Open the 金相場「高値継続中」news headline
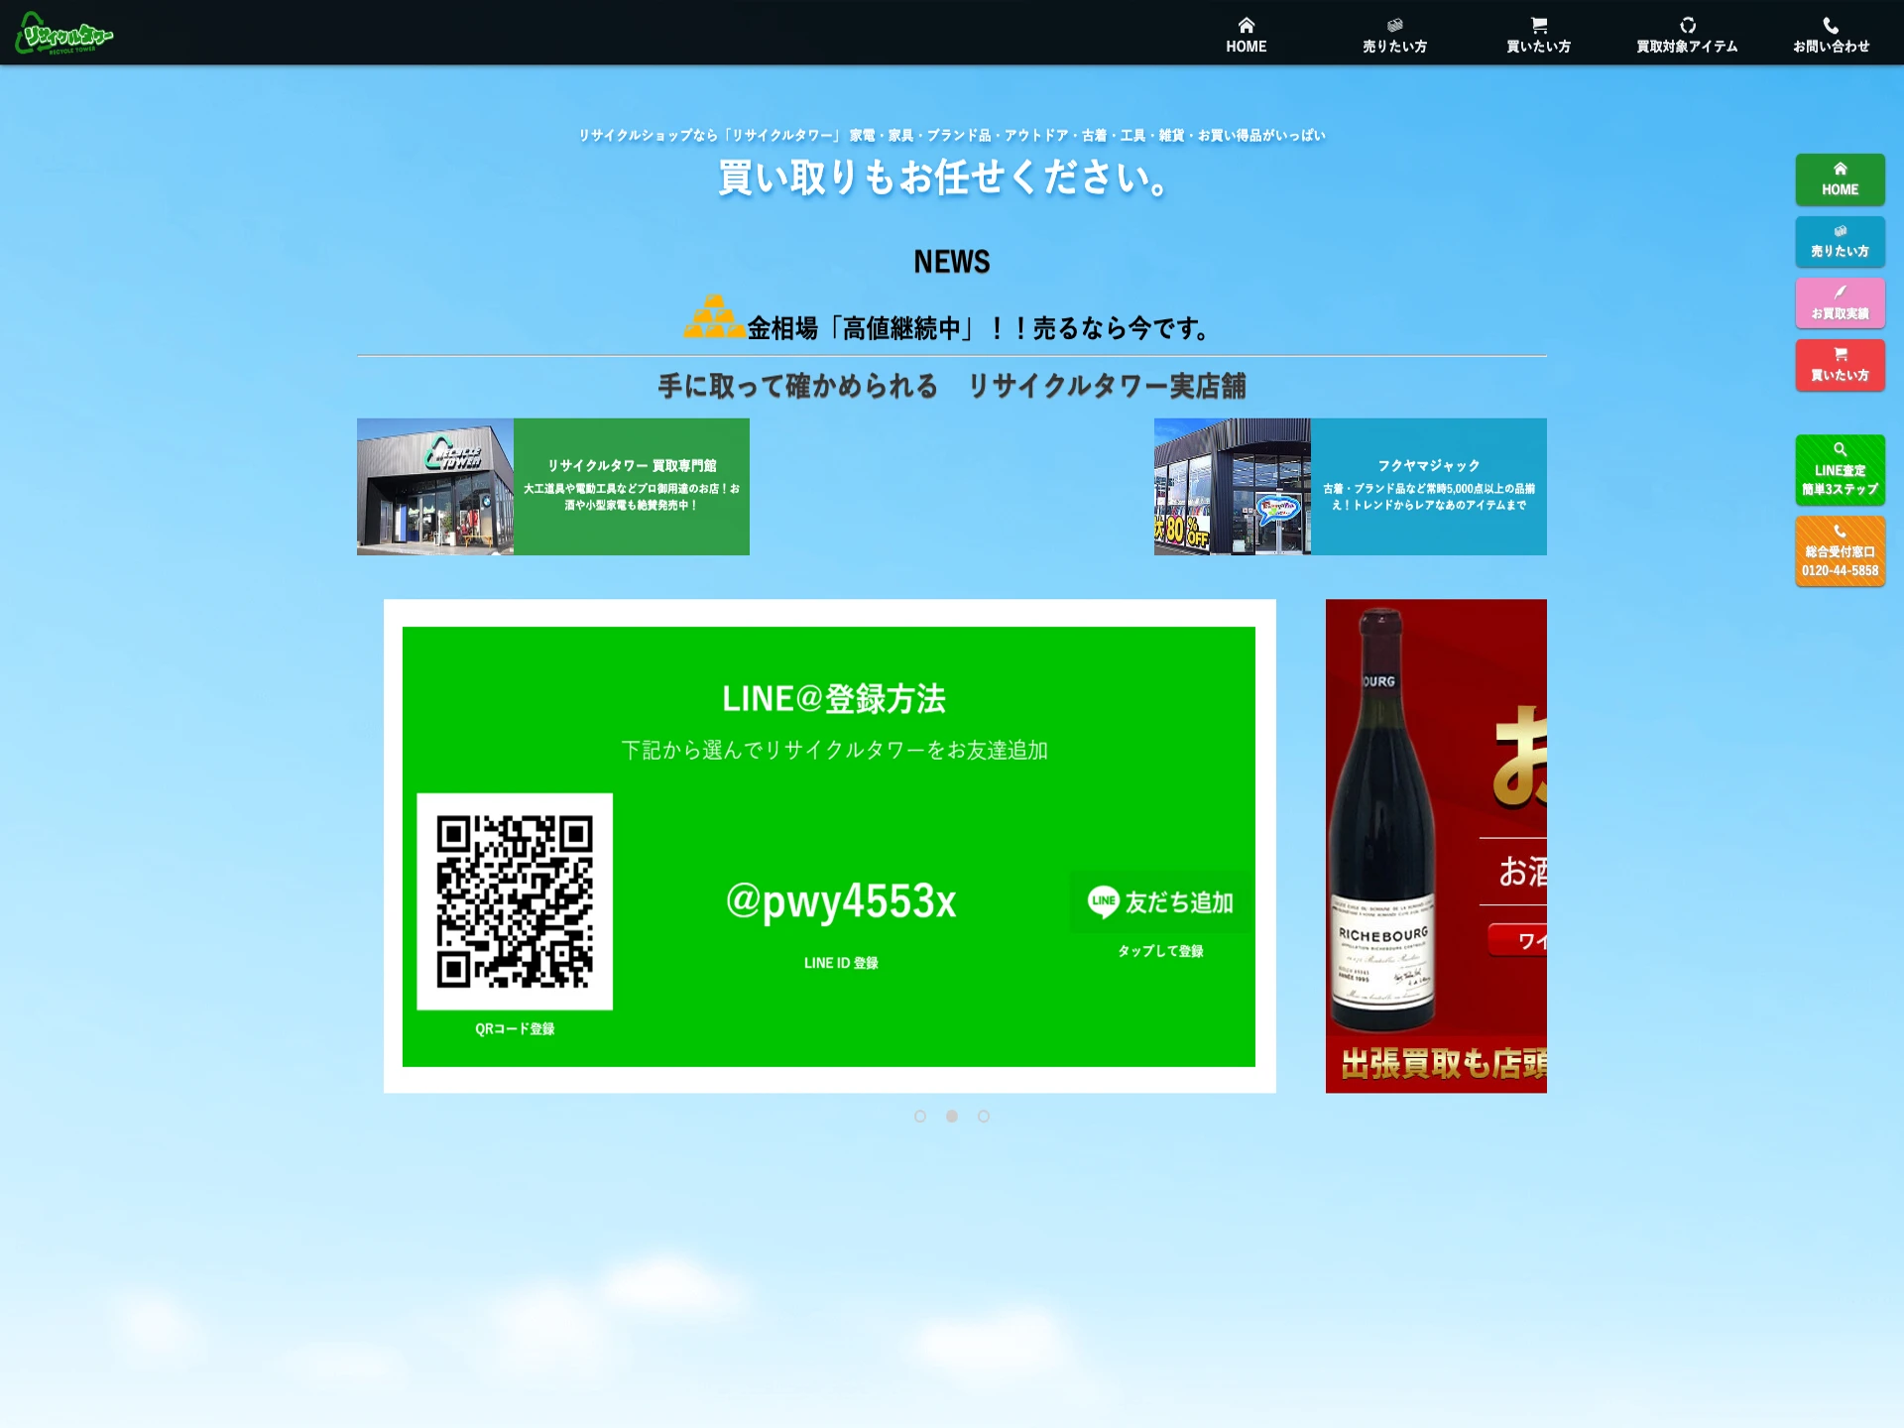Image resolution: width=1904 pixels, height=1428 pixels. [x=978, y=328]
